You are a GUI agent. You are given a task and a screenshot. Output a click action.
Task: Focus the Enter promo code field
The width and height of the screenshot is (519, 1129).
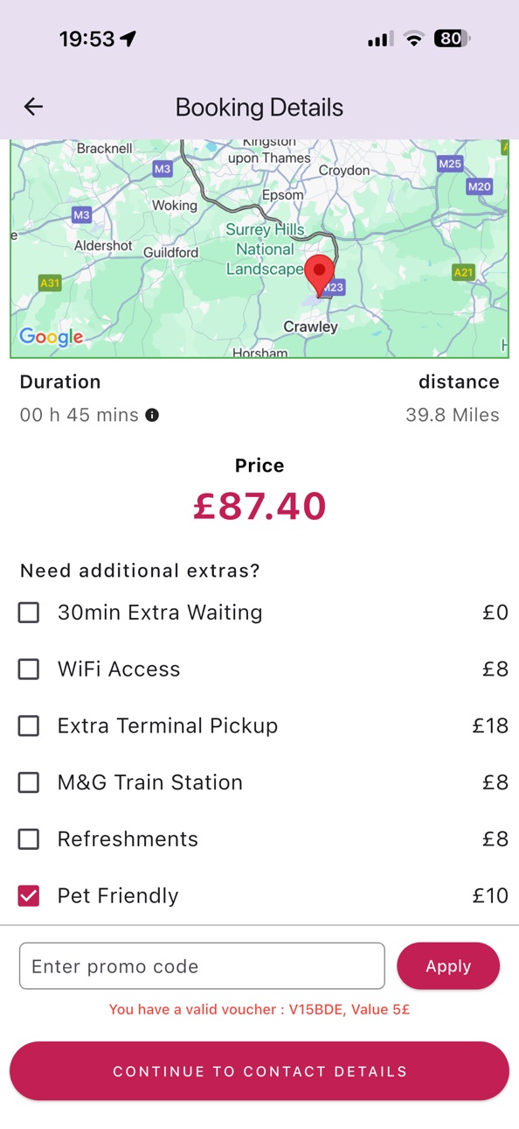point(202,966)
